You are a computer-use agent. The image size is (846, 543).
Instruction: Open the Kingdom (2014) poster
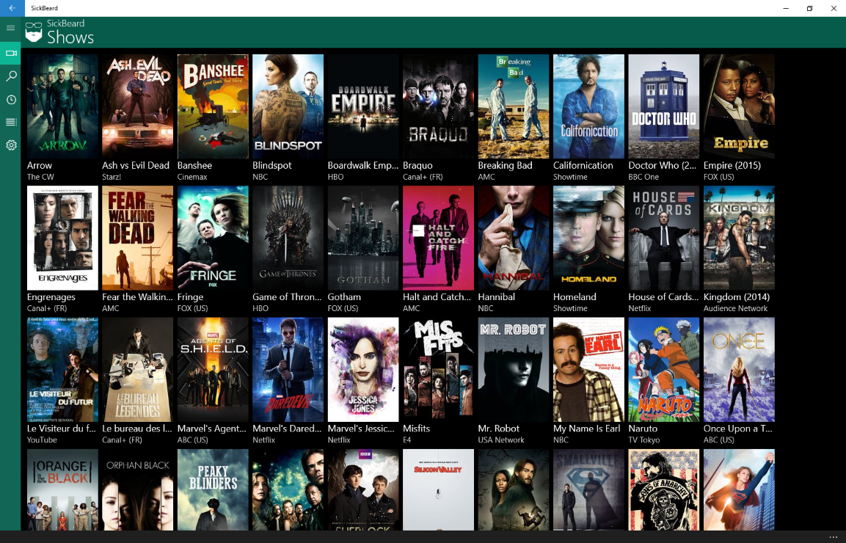coord(739,238)
